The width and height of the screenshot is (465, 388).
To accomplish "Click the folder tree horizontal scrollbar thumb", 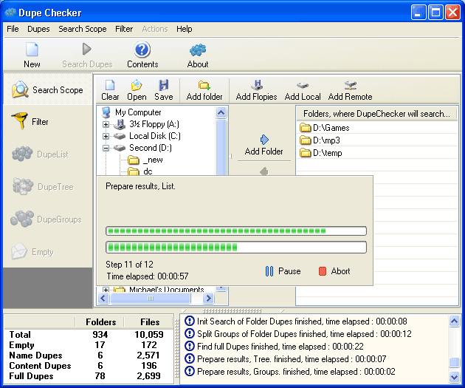I will click(x=151, y=298).
